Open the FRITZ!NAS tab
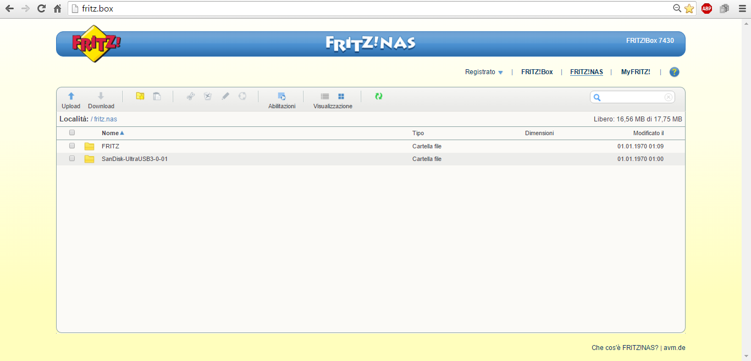This screenshot has height=361, width=751. pos(587,72)
